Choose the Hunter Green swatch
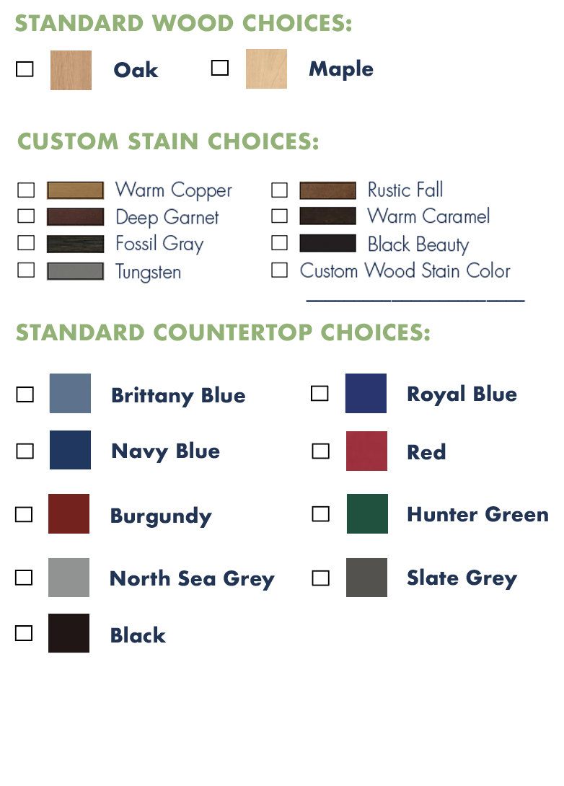Viewport: 564px width, 786px height. click(x=367, y=513)
